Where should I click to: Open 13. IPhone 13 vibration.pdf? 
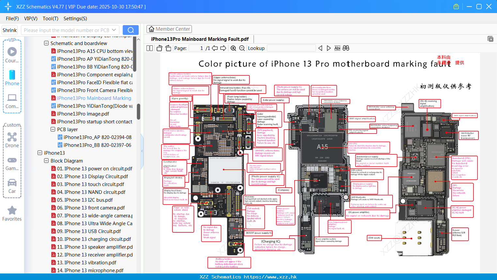[x=84, y=262]
